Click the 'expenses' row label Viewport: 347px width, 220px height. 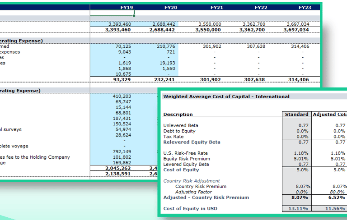(x=10, y=52)
